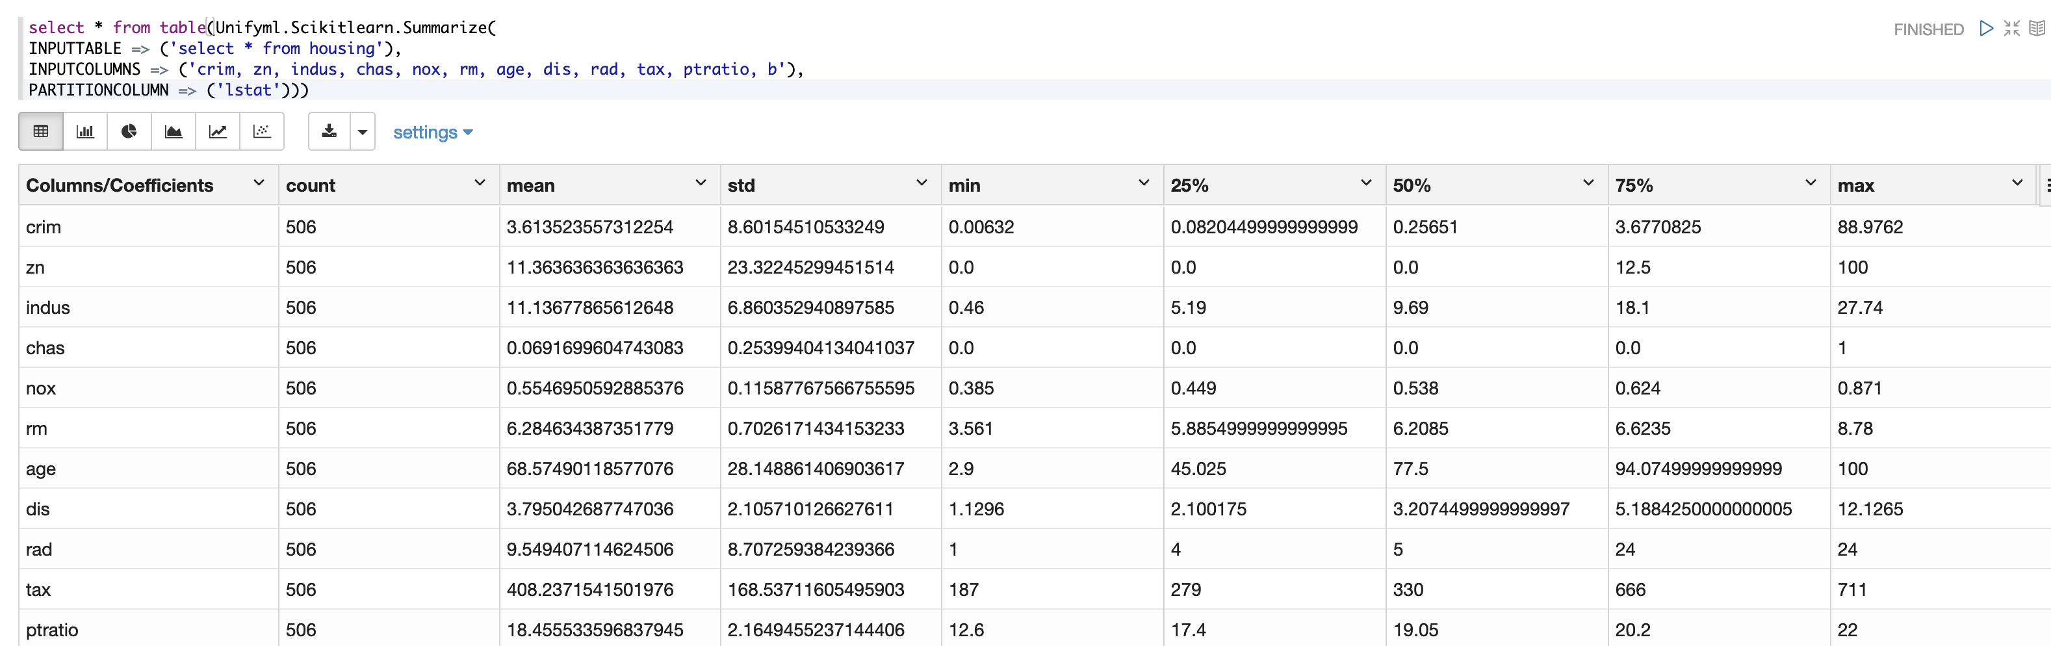Select the rad row name cell
This screenshot has width=2051, height=646.
point(149,549)
